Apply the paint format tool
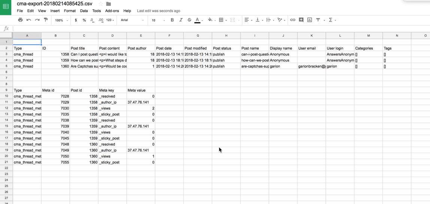The height and width of the screenshot is (204, 430). (46, 20)
